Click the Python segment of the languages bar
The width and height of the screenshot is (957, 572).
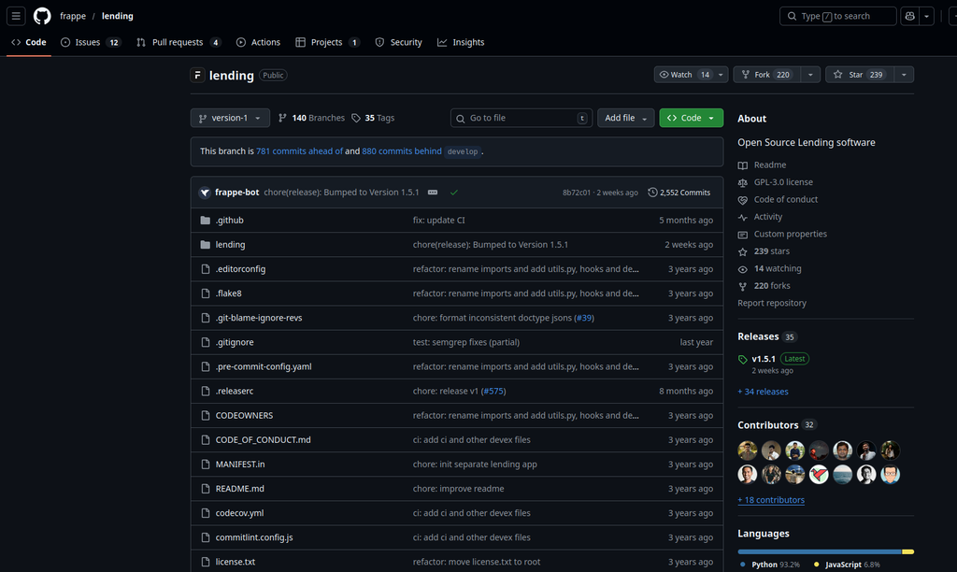click(819, 551)
